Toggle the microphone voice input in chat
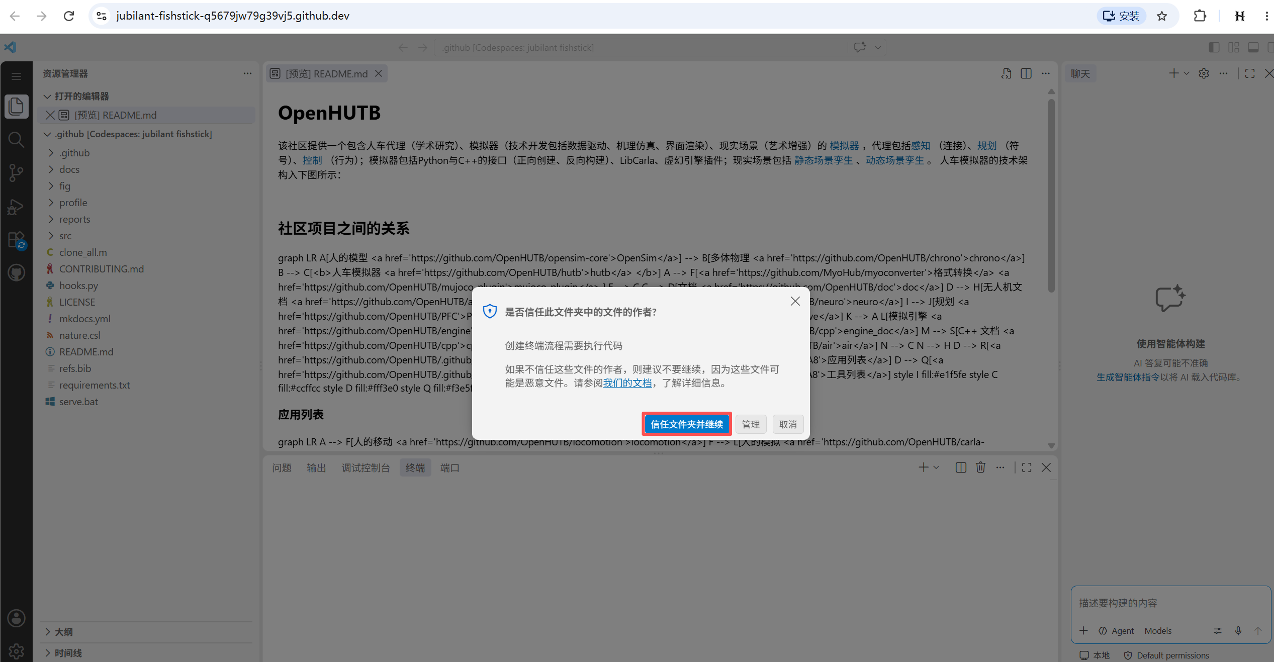The width and height of the screenshot is (1274, 662). 1238,631
